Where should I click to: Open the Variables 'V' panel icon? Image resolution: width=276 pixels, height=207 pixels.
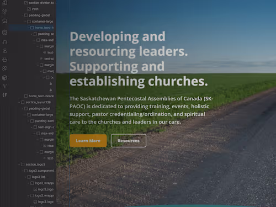click(5, 86)
